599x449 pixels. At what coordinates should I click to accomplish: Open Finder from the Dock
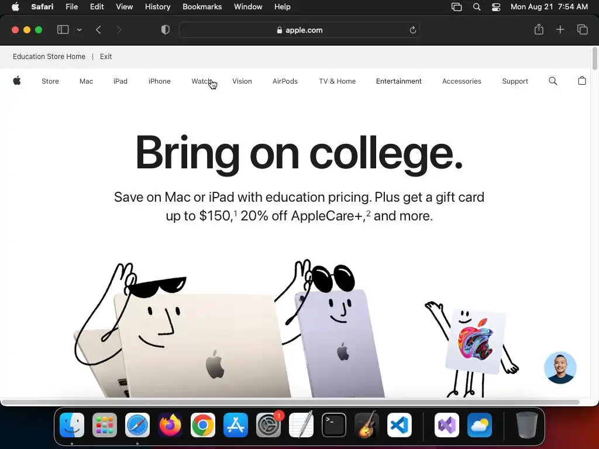[72, 425]
